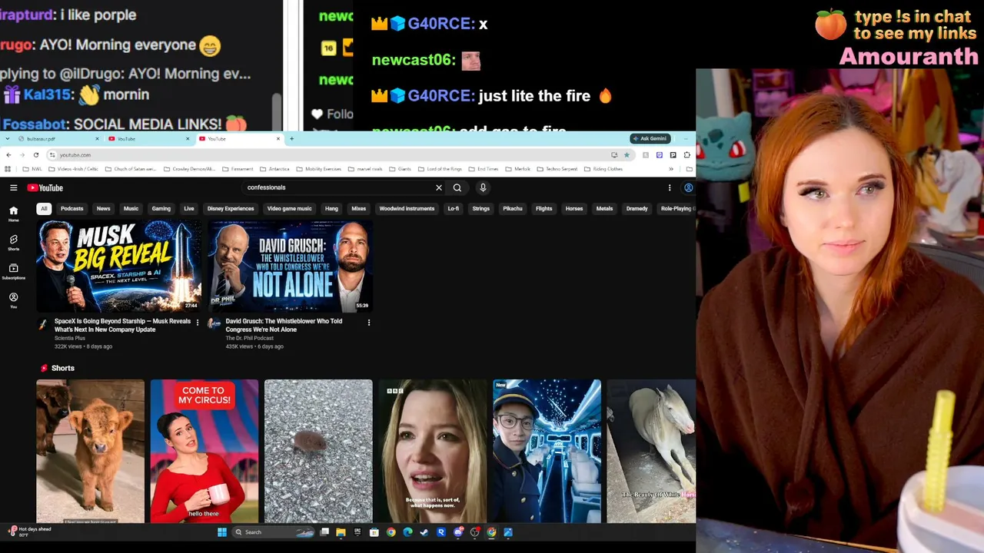The image size is (984, 553).
Task: Start voice search with the microphone
Action: point(483,187)
